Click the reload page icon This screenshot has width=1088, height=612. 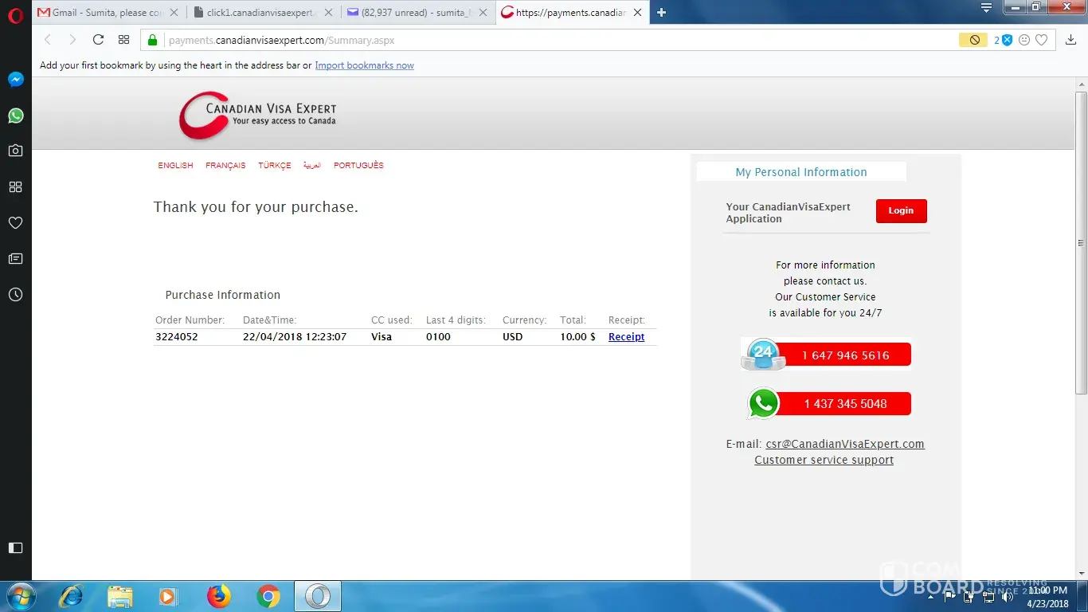point(98,40)
